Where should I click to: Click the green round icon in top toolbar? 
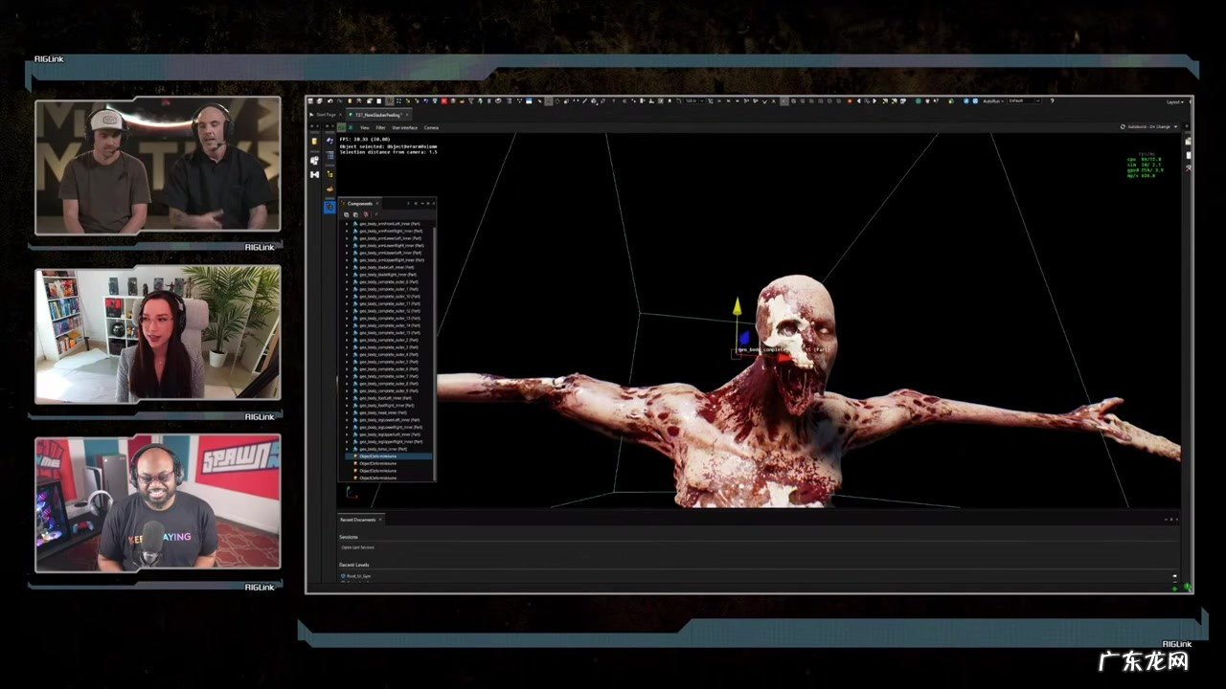click(x=917, y=100)
